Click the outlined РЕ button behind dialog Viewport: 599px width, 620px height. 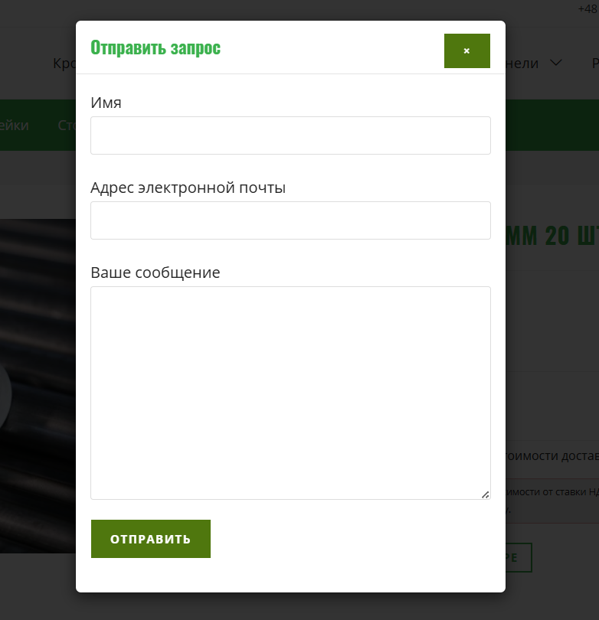pos(519,557)
